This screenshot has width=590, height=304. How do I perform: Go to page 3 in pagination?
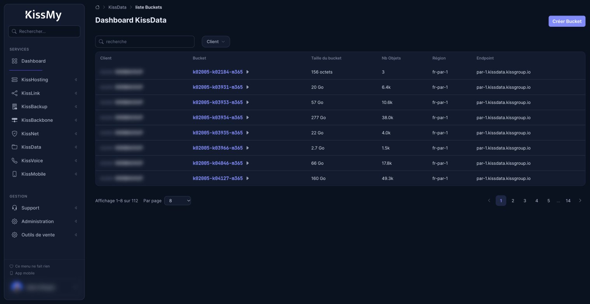click(x=525, y=200)
